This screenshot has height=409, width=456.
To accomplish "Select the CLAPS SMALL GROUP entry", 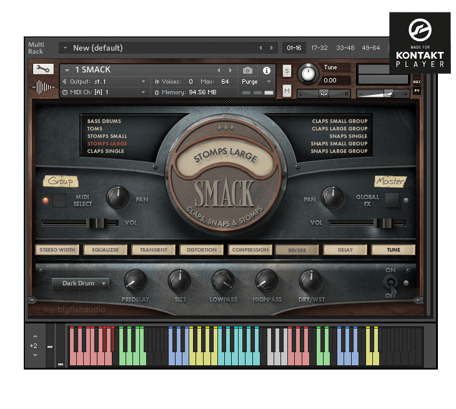I will click(x=340, y=121).
